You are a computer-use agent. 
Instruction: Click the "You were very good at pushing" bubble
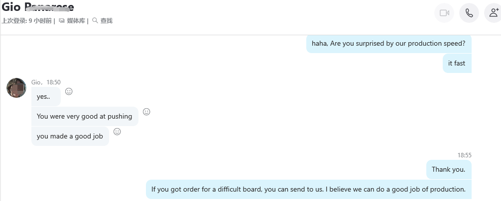(84, 116)
